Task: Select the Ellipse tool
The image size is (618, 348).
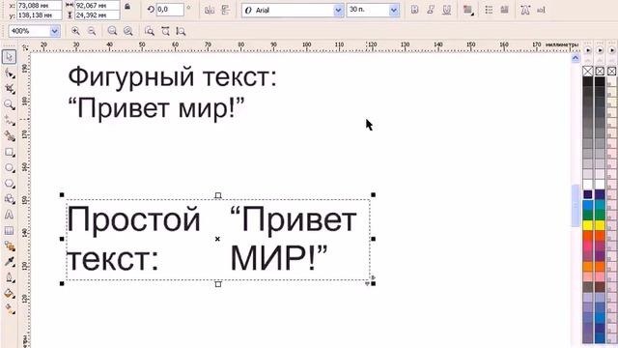Action: click(10, 167)
